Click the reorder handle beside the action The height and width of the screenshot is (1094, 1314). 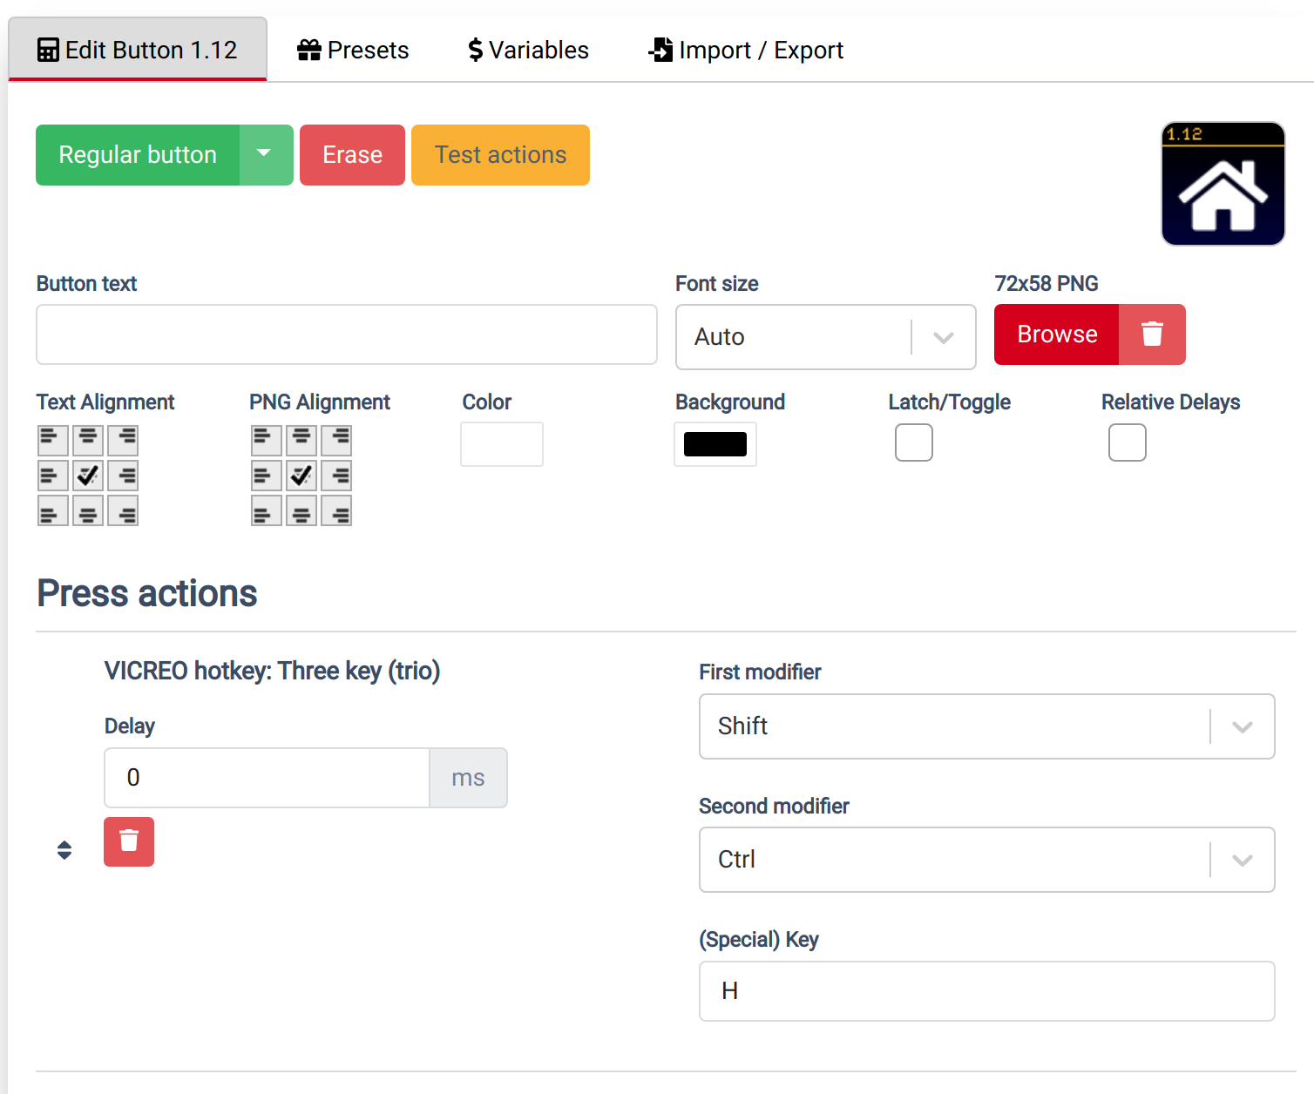pos(64,849)
